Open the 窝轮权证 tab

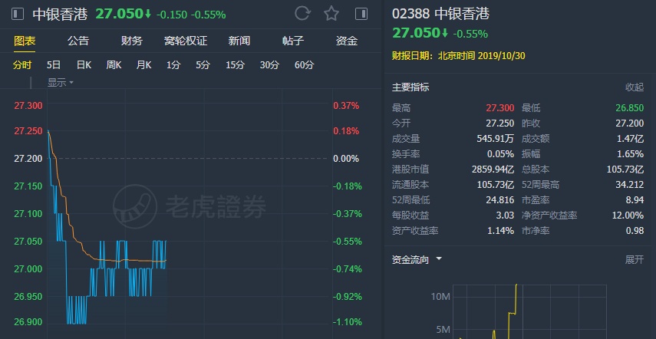point(186,41)
